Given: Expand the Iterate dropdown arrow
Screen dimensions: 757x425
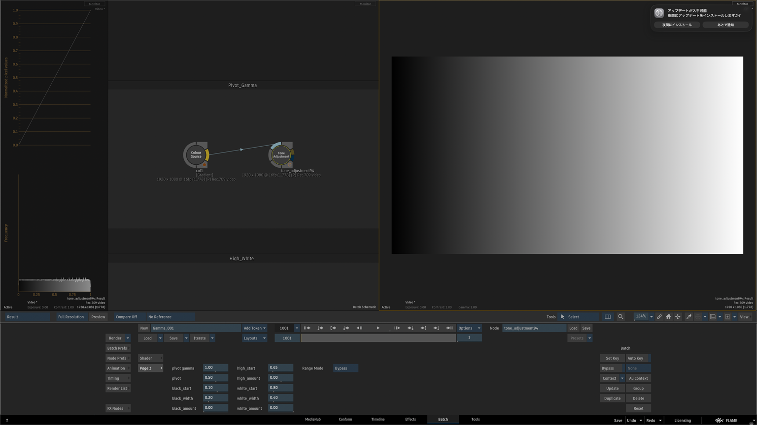Looking at the screenshot, I should pos(212,338).
